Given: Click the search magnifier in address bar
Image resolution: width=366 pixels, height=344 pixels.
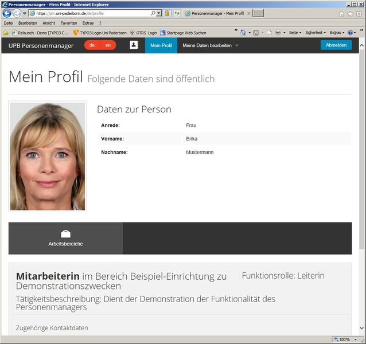Looking at the screenshot, I should [153, 13].
